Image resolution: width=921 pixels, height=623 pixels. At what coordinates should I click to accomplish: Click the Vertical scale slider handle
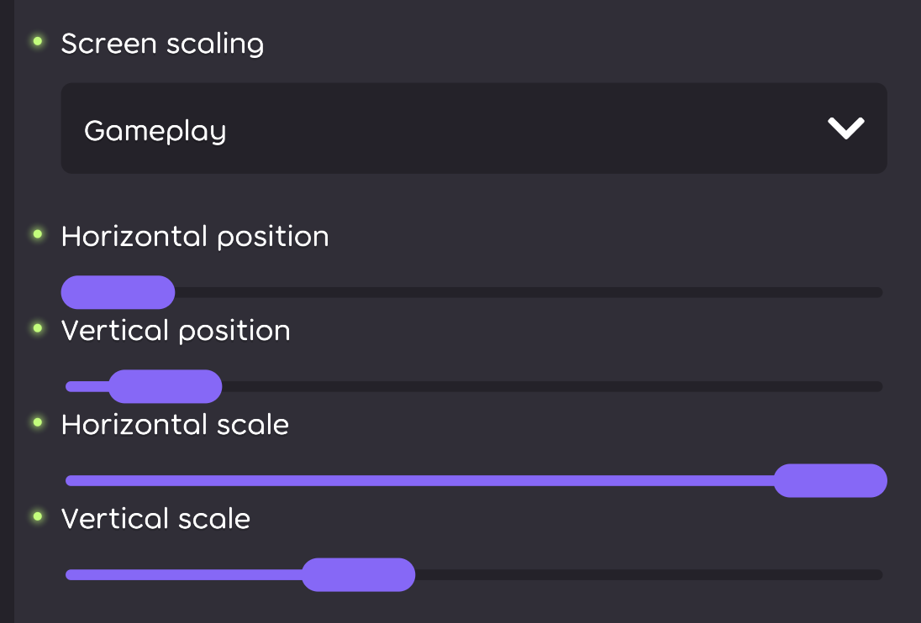[x=359, y=574]
